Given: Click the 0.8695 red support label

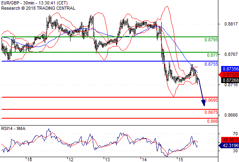Looking at the screenshot, I should 211,100.
